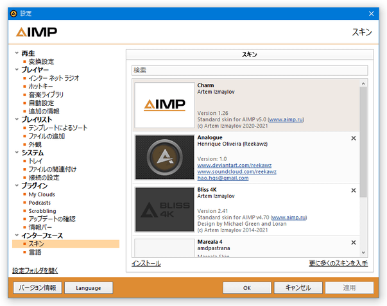Click the skin list scroll-up arrow
This screenshot has height=306, width=387.
tap(363, 83)
